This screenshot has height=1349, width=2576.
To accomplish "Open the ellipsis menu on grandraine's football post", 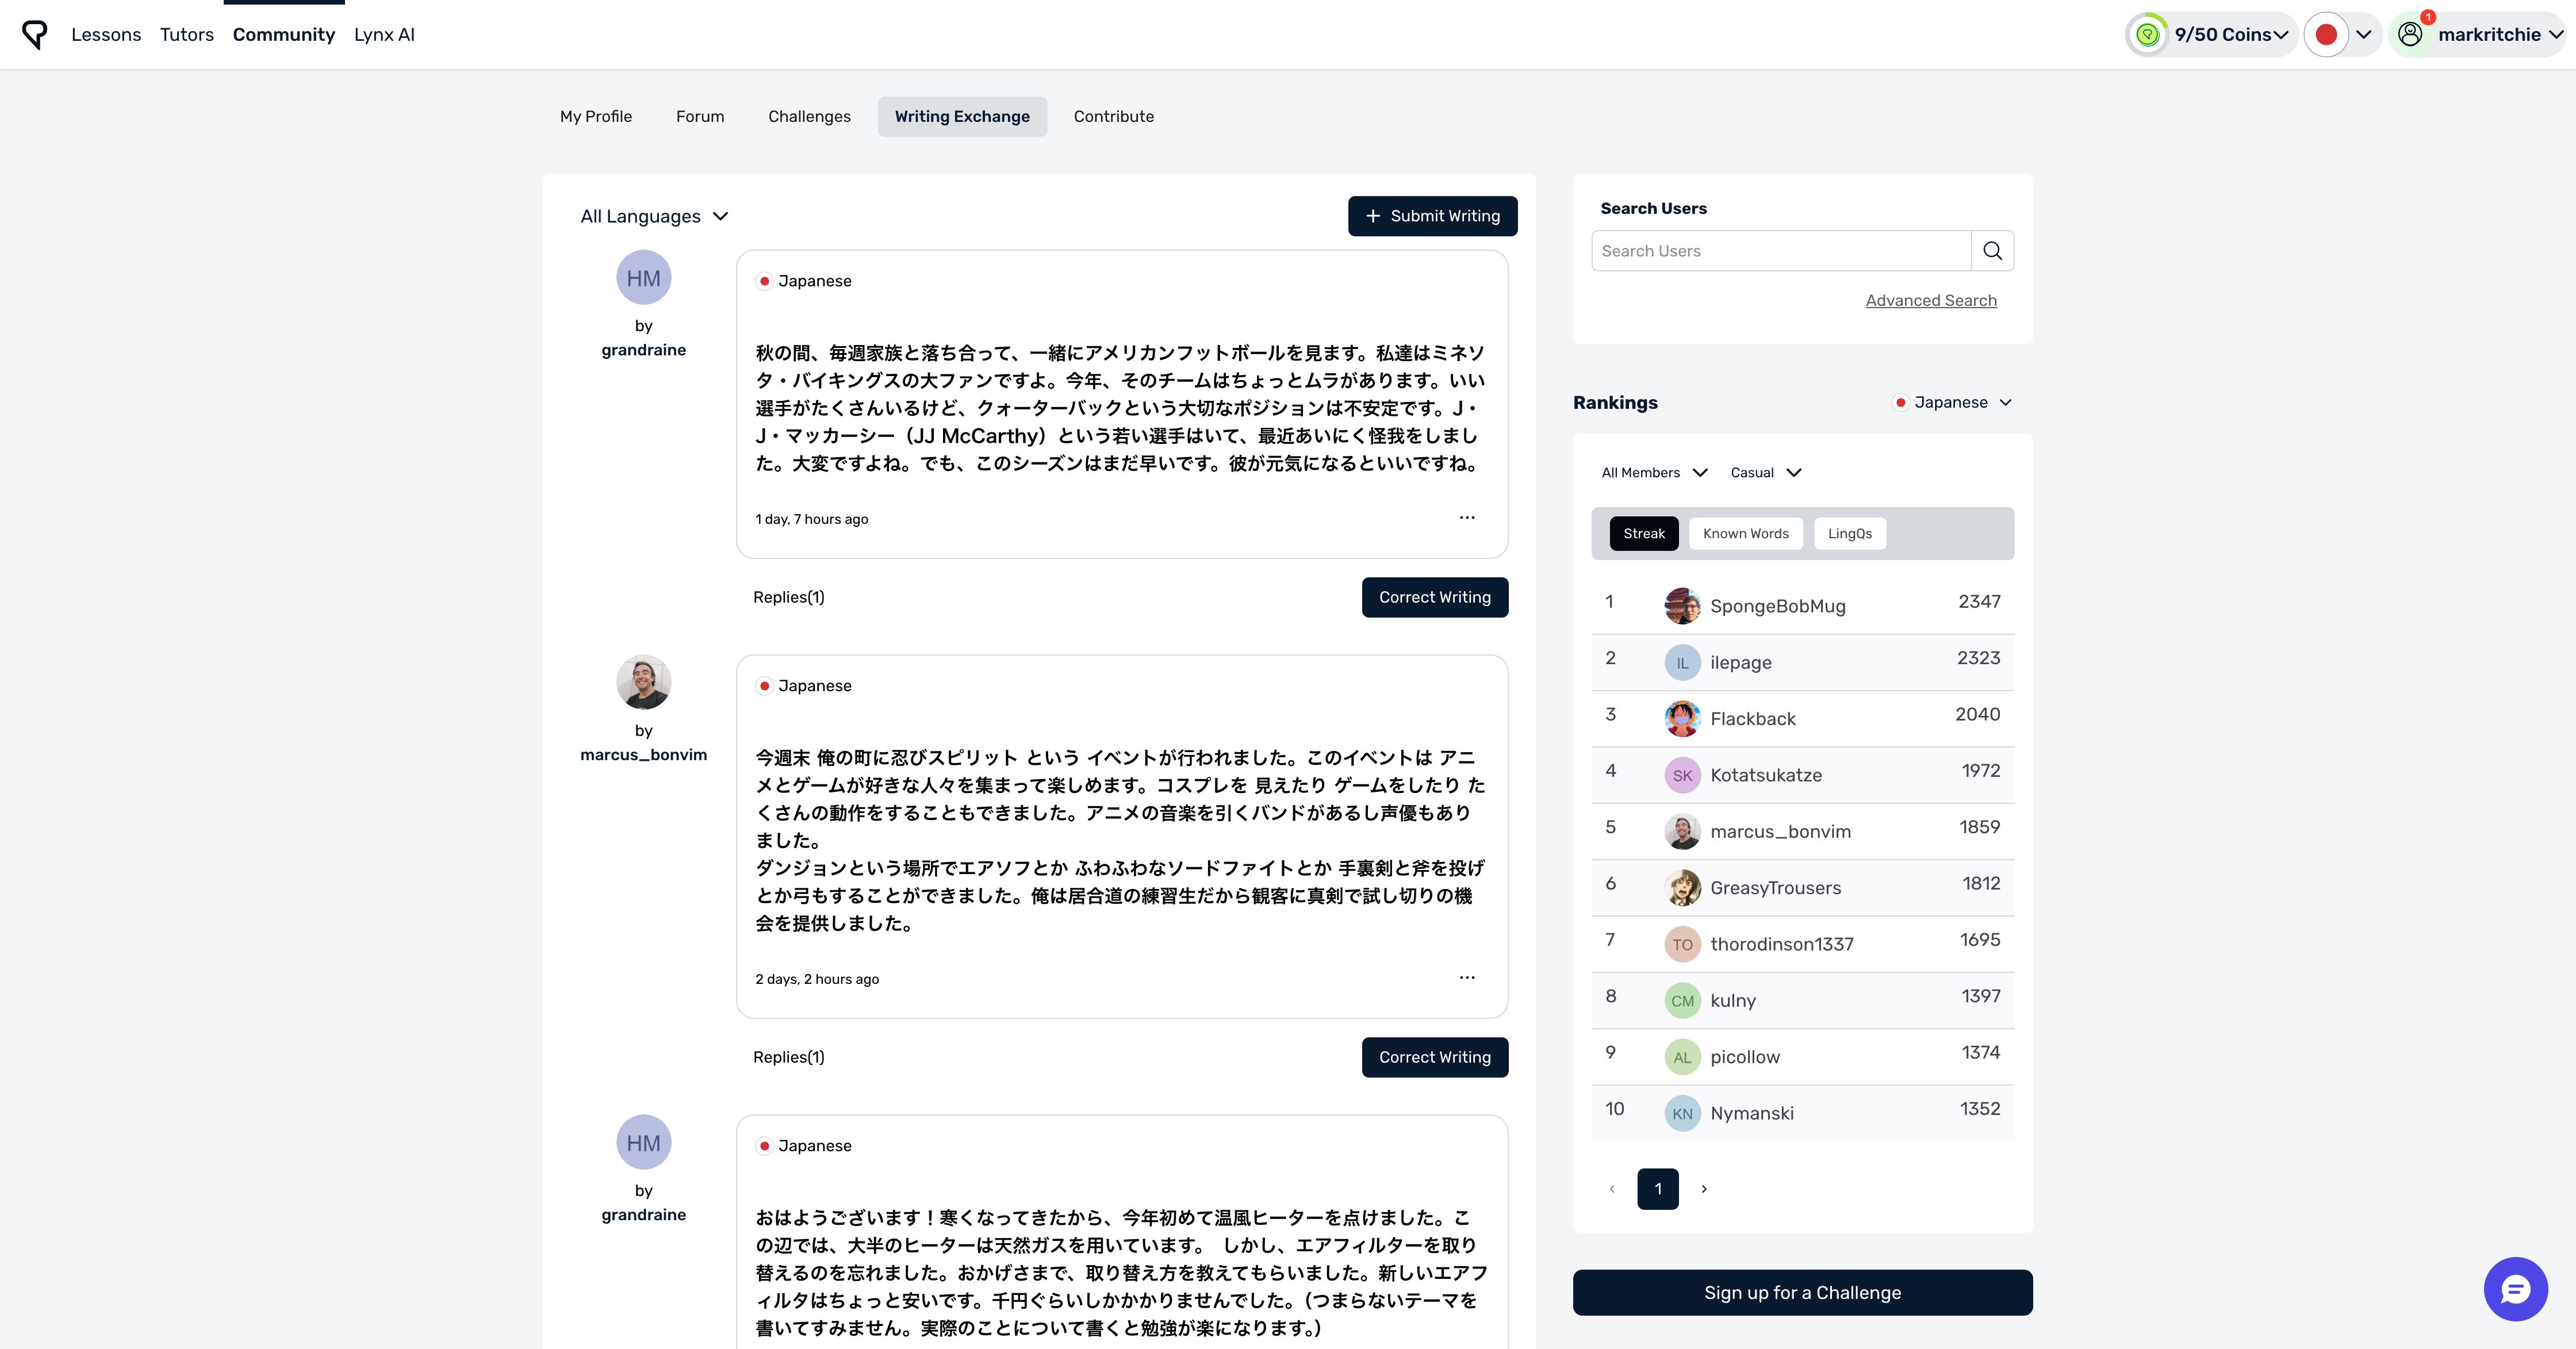I will click(x=1467, y=518).
